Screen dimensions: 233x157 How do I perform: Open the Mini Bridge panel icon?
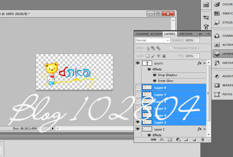pos(206,5)
